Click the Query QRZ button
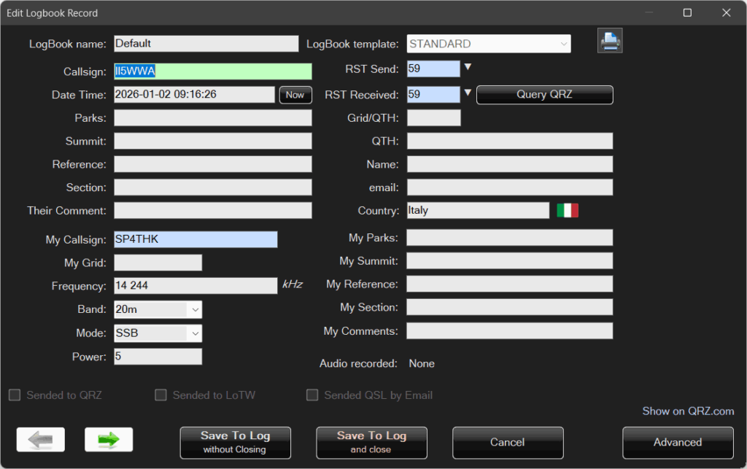 pyautogui.click(x=544, y=95)
